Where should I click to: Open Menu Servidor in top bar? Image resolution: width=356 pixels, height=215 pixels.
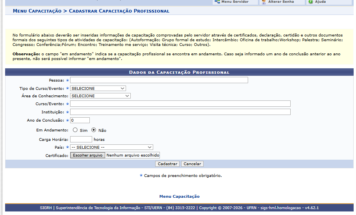(x=235, y=2)
